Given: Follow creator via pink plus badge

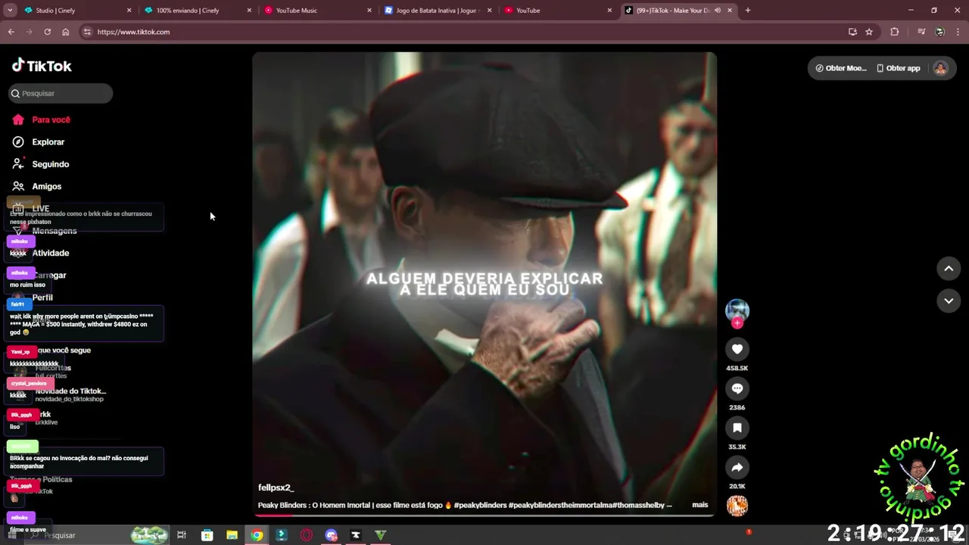Looking at the screenshot, I should click(737, 323).
